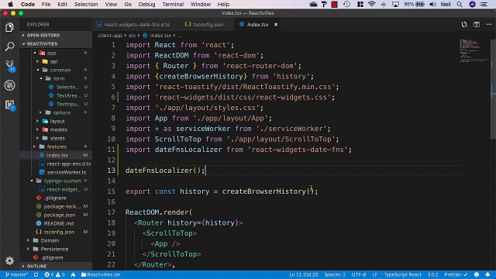
Task: Expand the stores folder
Action: point(56,138)
